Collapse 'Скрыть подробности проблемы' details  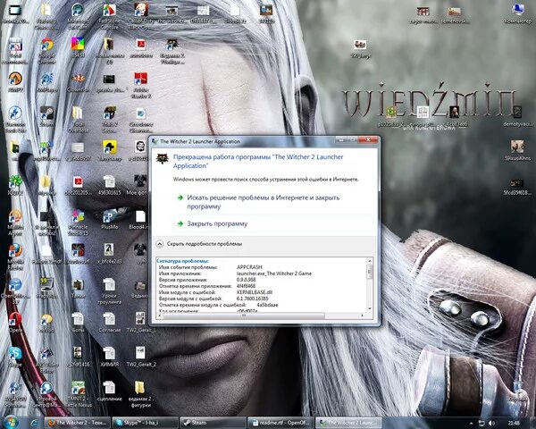click(x=199, y=244)
